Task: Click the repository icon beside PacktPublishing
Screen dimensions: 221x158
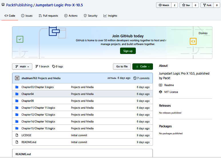Action: (3, 5)
